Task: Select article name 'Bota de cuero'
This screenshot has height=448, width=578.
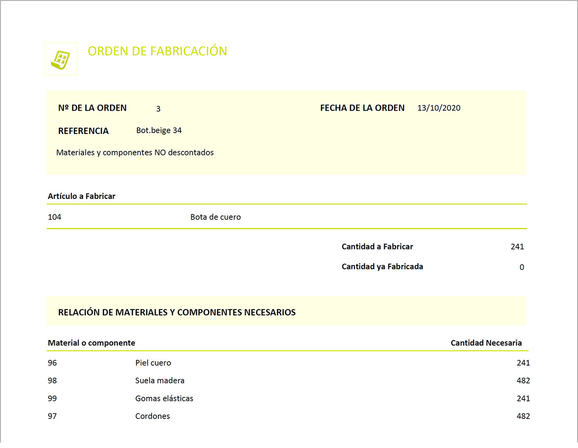Action: click(x=215, y=217)
